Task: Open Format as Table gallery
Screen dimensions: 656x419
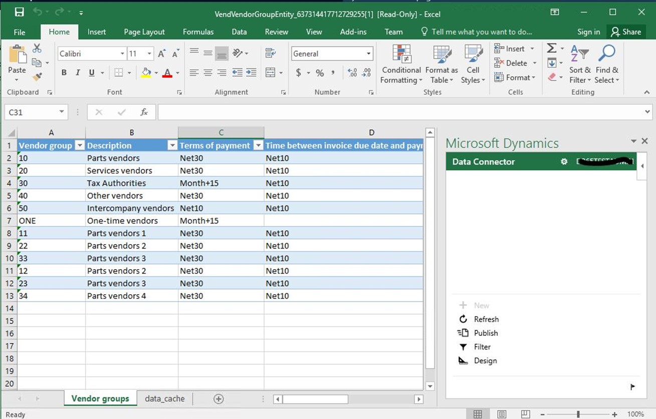Action: [442, 64]
